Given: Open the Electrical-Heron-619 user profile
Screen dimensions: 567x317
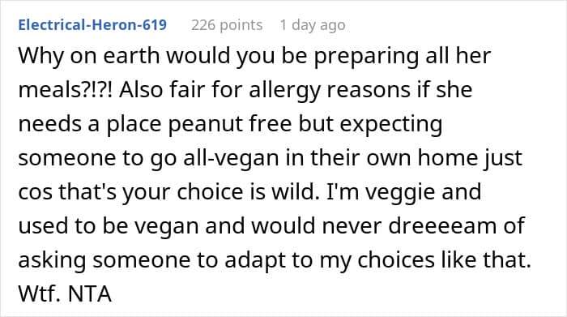Looking at the screenshot, I should pos(92,24).
